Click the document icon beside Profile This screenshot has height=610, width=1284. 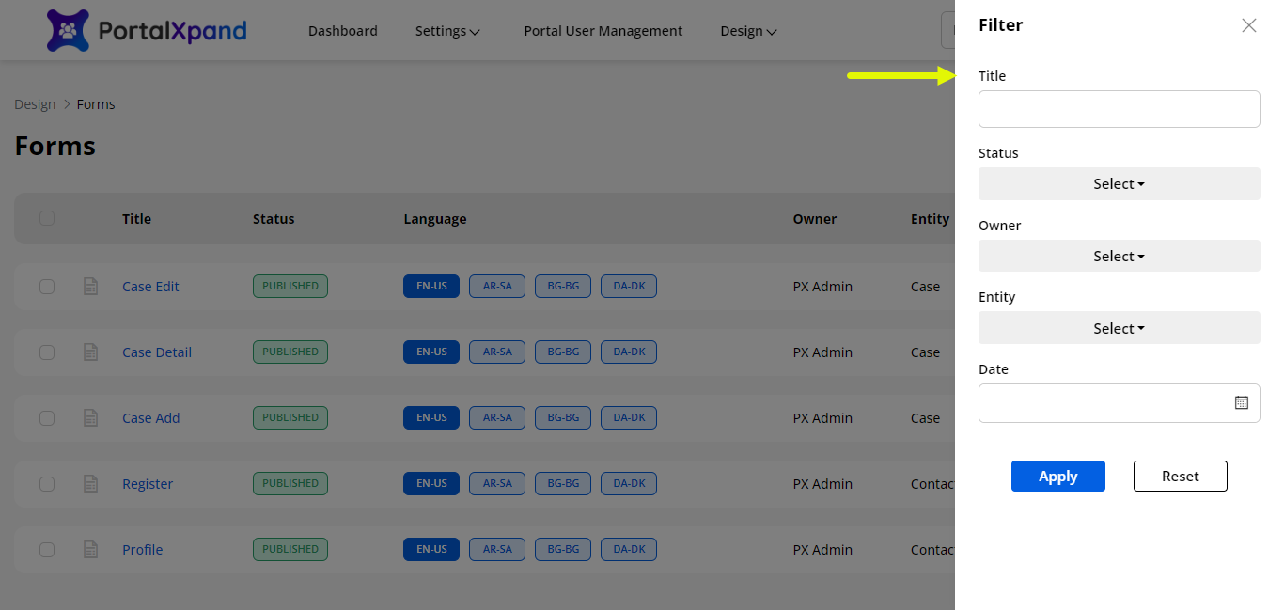[x=91, y=550]
